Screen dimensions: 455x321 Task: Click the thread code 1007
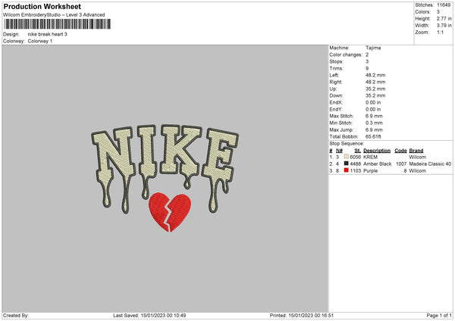(x=401, y=164)
